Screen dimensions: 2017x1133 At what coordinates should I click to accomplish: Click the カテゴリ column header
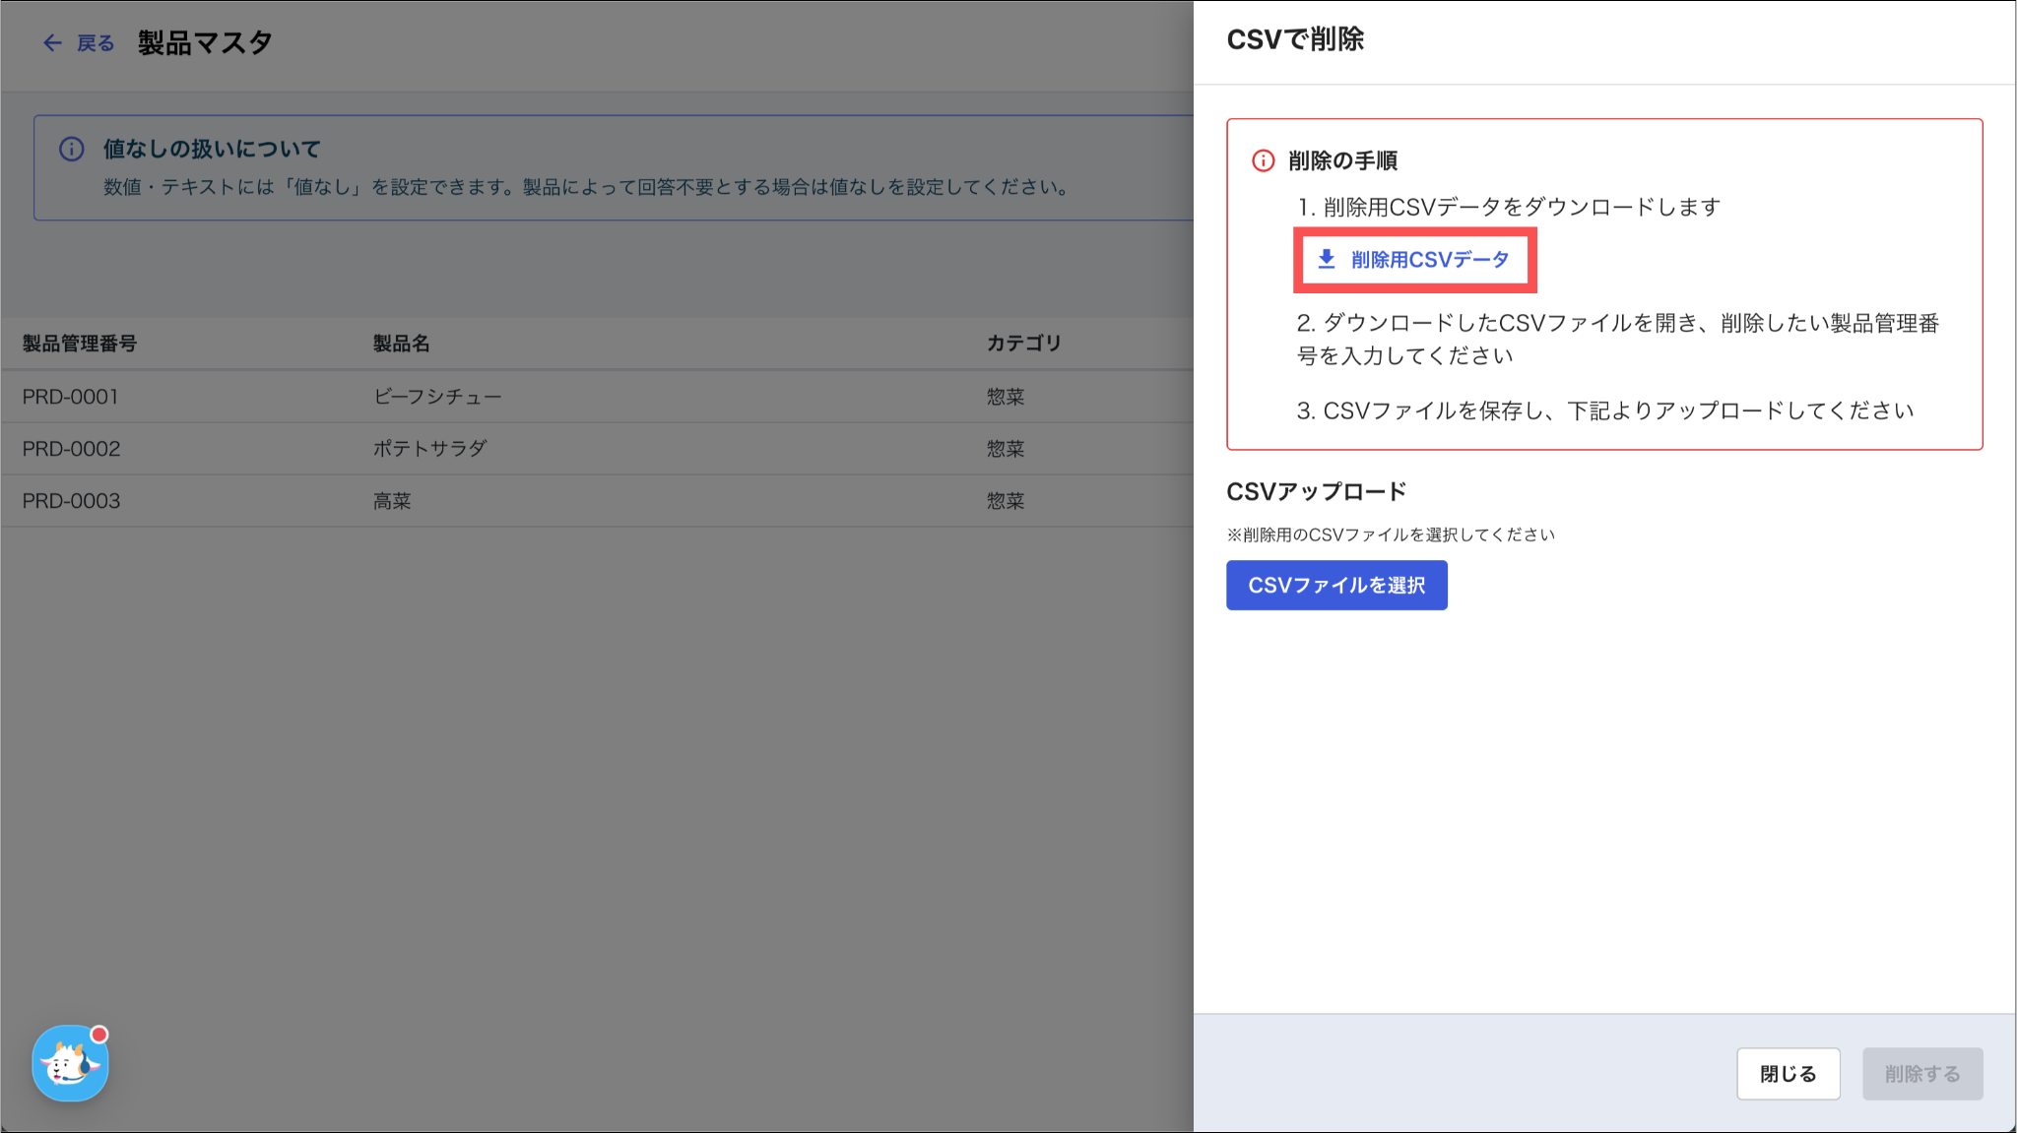(x=1023, y=344)
